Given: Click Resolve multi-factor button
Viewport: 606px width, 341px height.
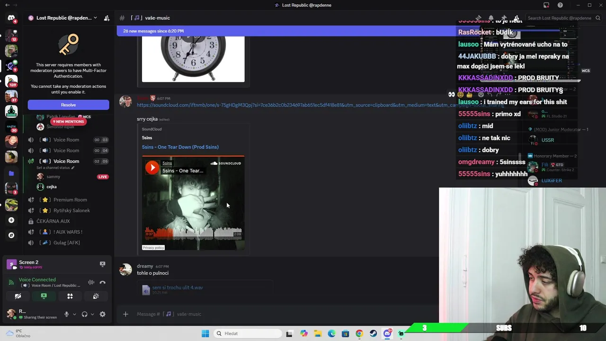Looking at the screenshot, I should (68, 105).
